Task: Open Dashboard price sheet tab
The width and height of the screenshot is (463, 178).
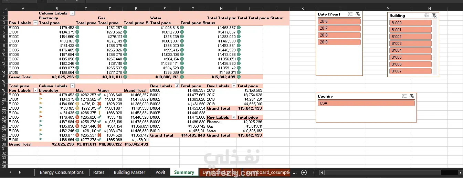Action: [x=220, y=172]
